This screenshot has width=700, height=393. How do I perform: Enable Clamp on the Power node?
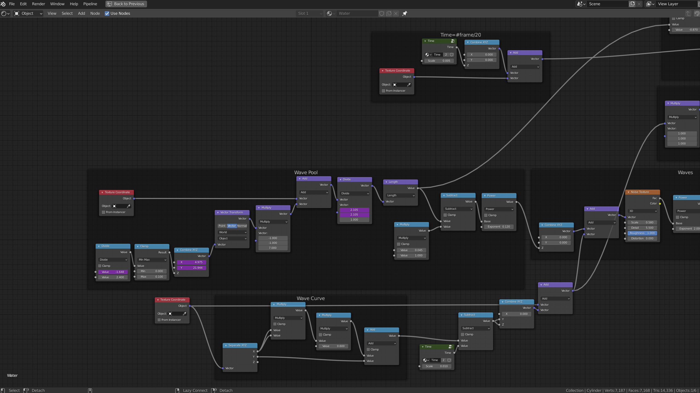tap(485, 215)
